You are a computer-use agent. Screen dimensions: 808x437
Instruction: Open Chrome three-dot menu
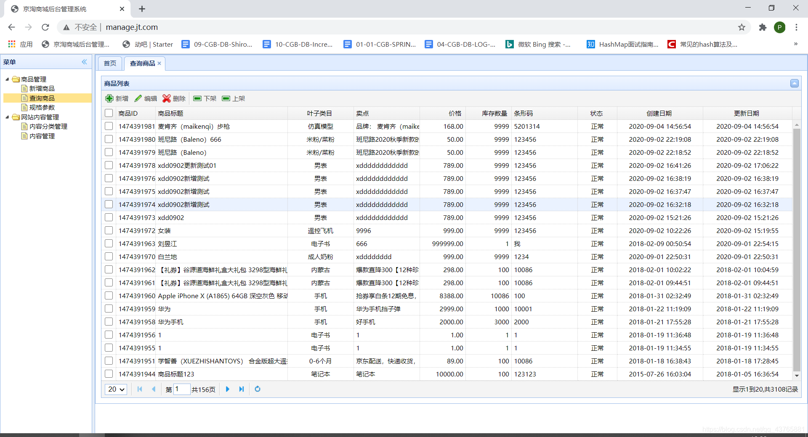click(x=796, y=27)
